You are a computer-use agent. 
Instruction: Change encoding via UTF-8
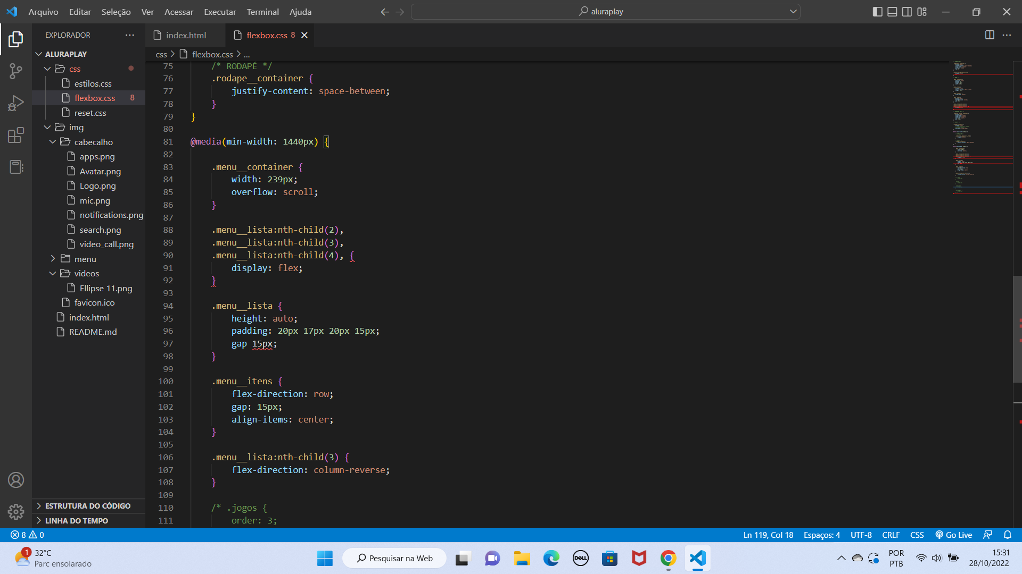pos(861,535)
